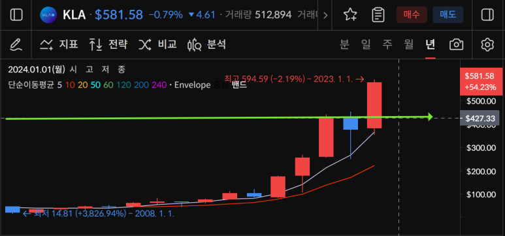This screenshot has width=505, height=236.
Task: Toggle the right sidebar panel icon
Action: click(x=487, y=15)
